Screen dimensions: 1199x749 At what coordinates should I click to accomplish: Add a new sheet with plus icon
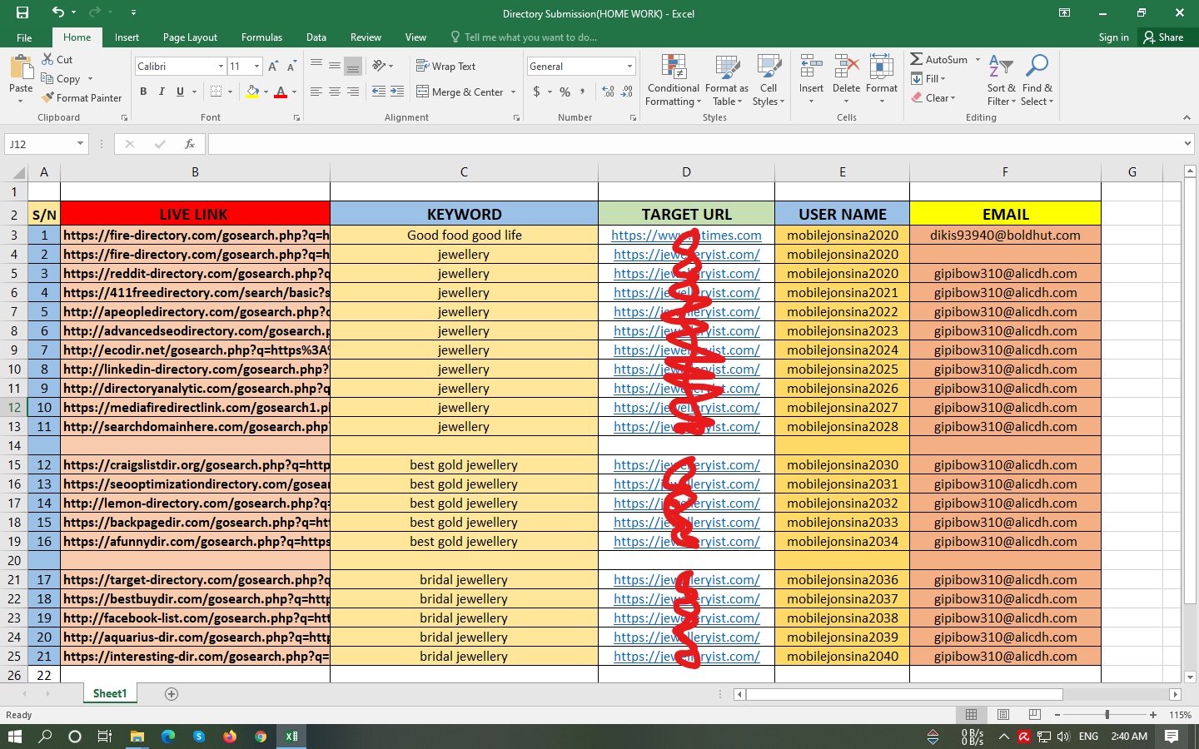coord(172,694)
